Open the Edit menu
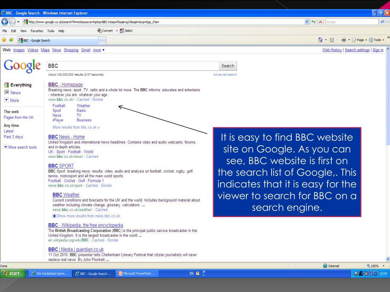Image resolution: width=390 pixels, height=292 pixels. (x=13, y=31)
